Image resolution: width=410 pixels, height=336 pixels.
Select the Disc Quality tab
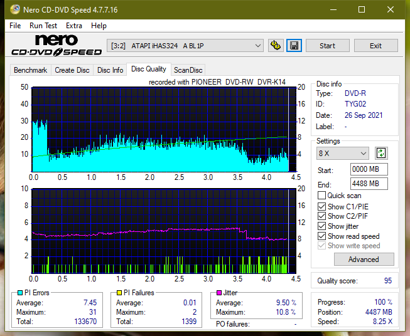pos(149,69)
